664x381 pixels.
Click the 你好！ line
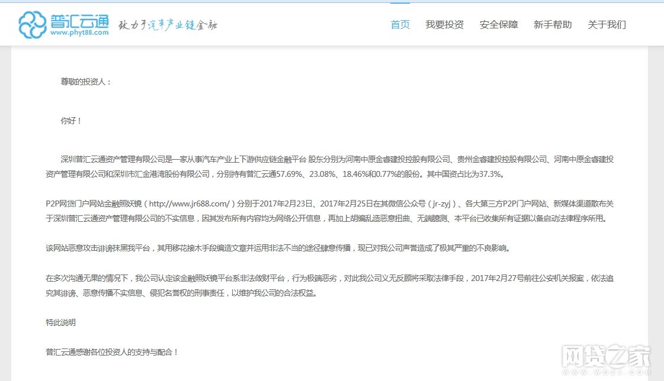[x=70, y=121]
